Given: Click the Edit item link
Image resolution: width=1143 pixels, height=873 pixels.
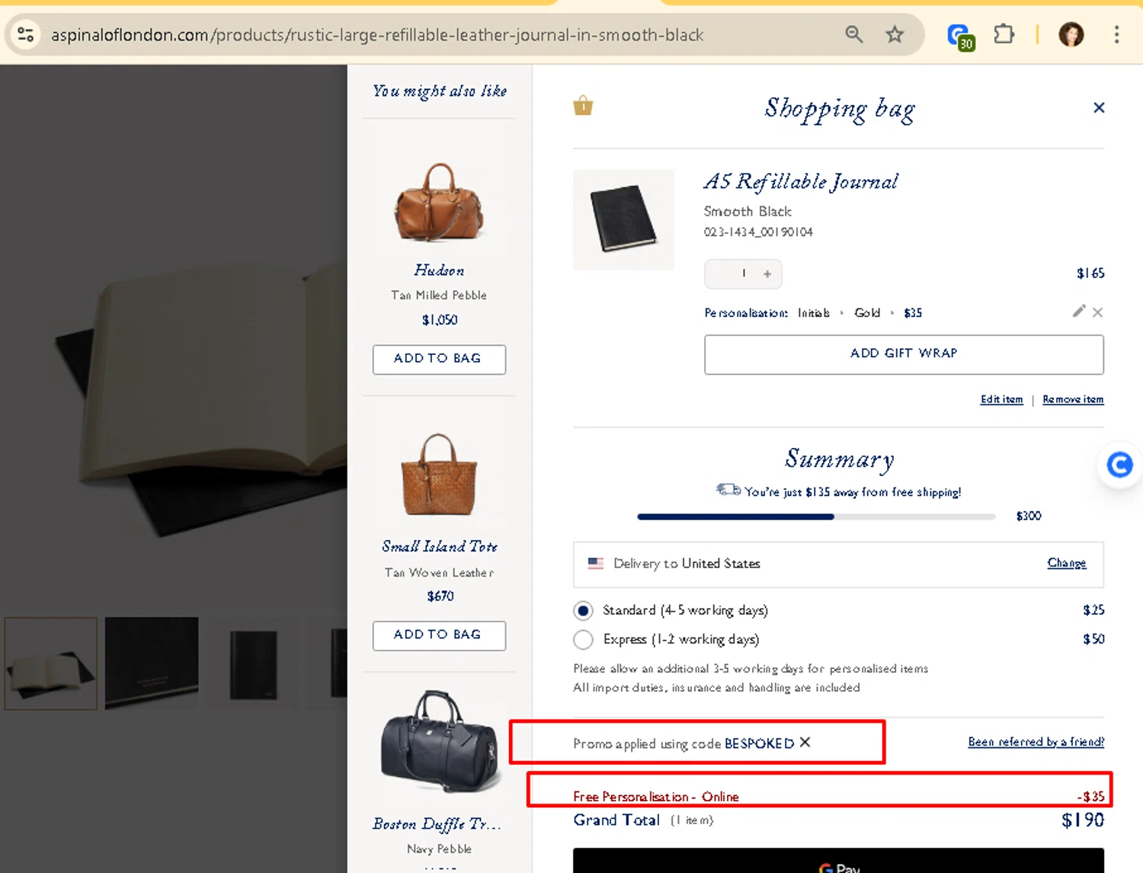Looking at the screenshot, I should 1001,399.
